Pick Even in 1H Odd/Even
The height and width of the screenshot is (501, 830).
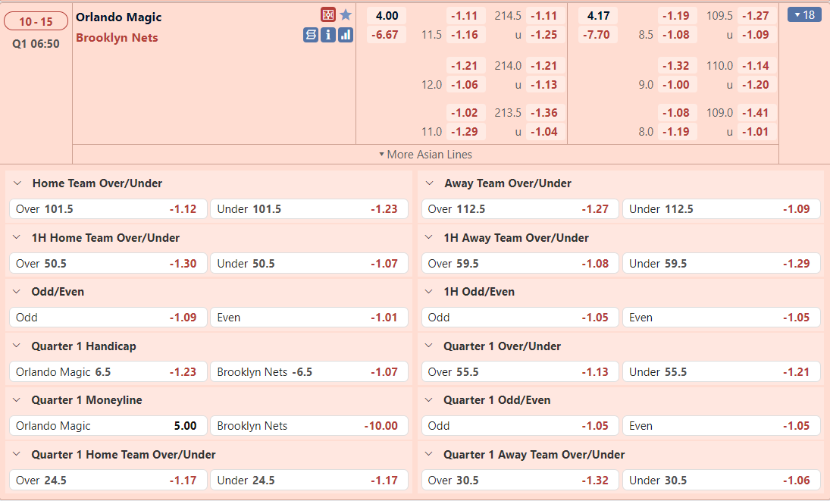click(722, 318)
